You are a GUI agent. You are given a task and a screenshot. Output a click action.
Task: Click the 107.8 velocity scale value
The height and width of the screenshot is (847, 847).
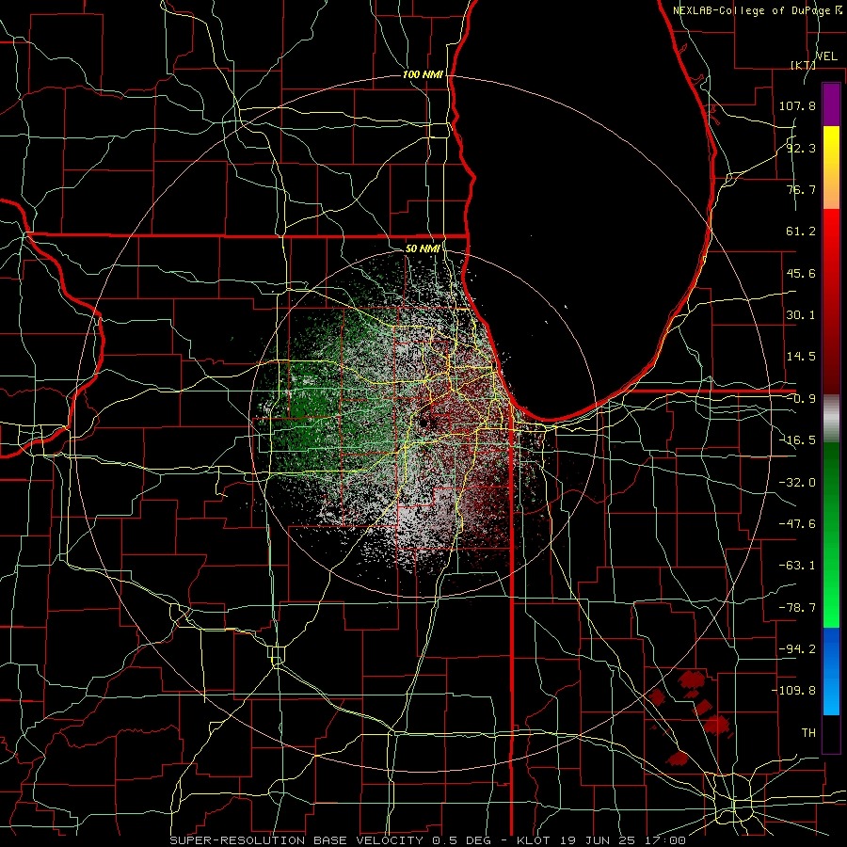(797, 105)
